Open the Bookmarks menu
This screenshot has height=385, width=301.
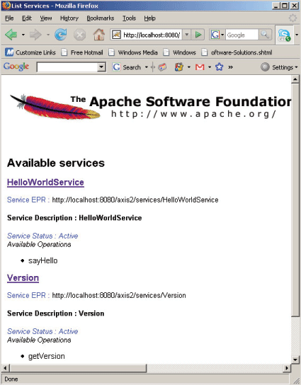pos(101,18)
